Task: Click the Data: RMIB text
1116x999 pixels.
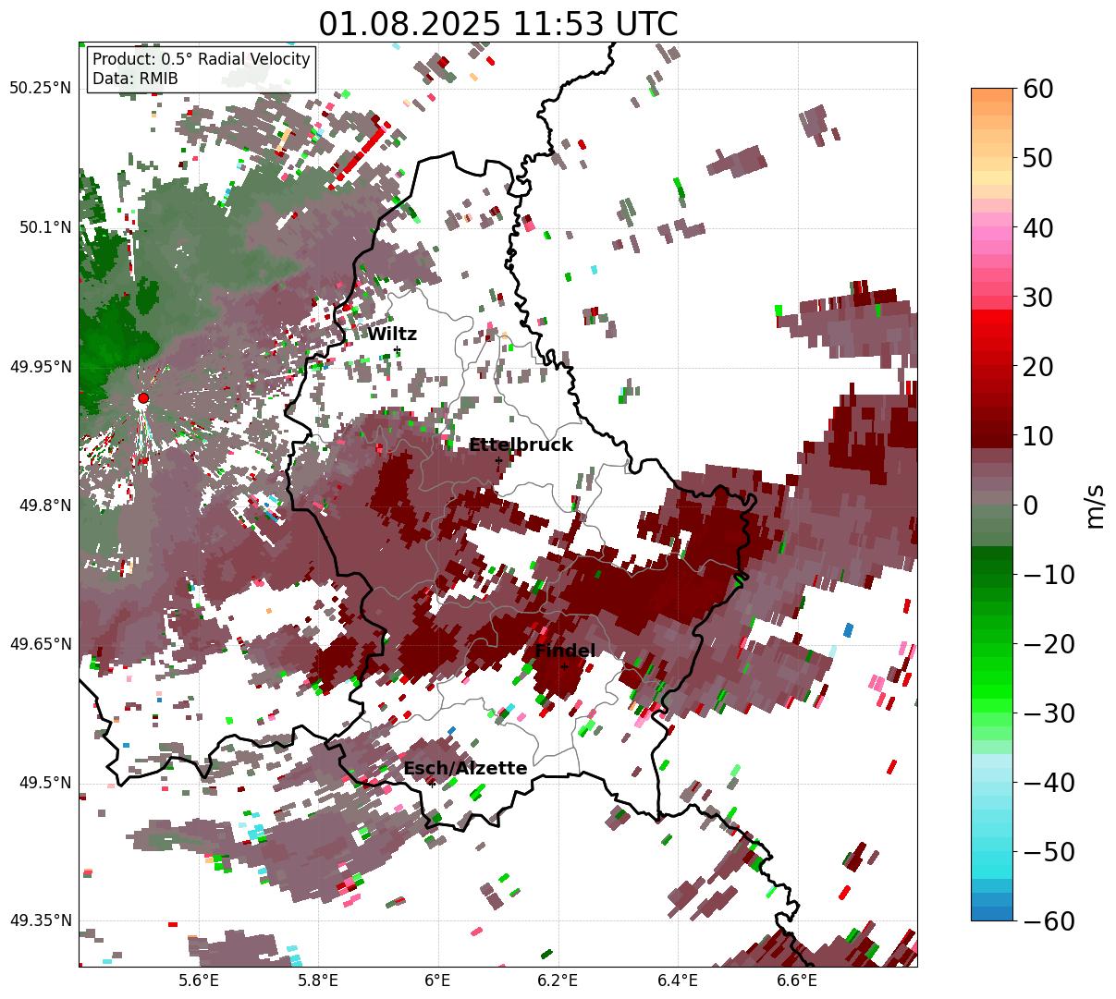Action: click(135, 79)
